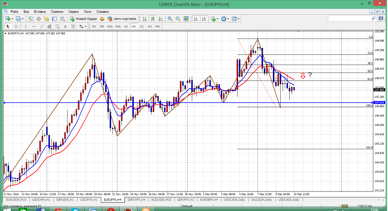Select the D1 timeframe
388x211 pixels.
coord(142,26)
